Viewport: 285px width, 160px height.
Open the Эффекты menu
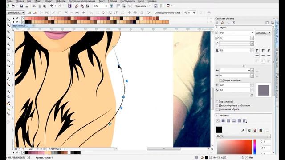[x=61, y=1]
